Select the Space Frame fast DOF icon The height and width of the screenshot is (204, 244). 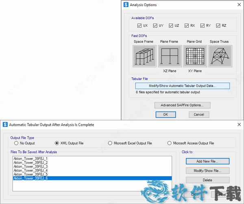[144, 56]
